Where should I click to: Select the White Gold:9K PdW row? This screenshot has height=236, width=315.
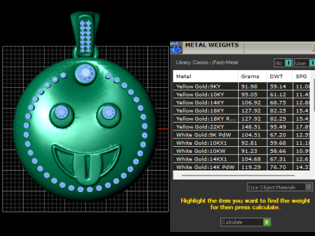pos(241,135)
